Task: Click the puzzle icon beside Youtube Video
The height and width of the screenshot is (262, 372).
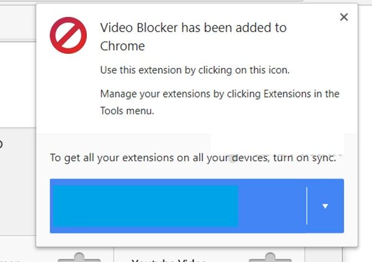Action: pos(270,257)
